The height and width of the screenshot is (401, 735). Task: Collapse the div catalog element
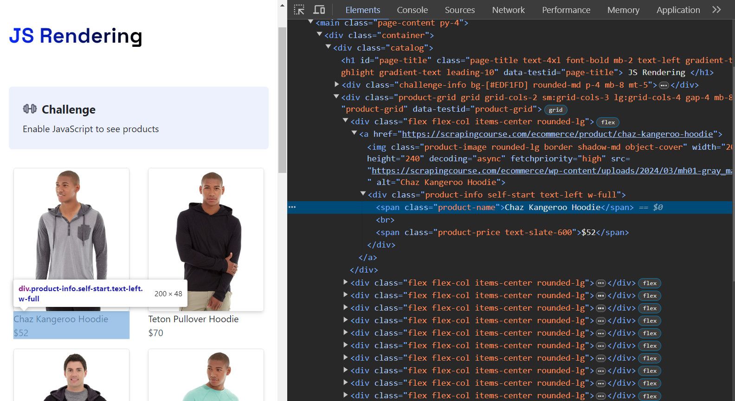(x=328, y=47)
